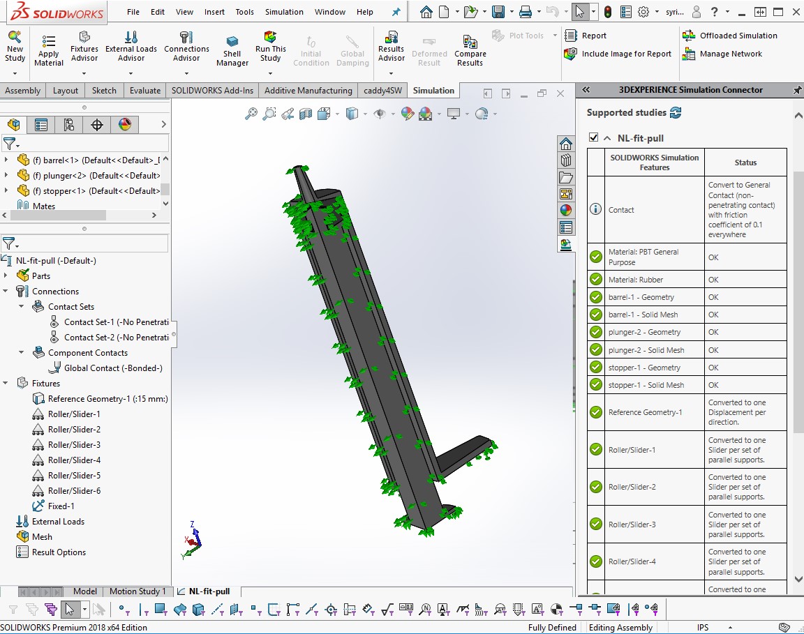Click the Report button
The image size is (804, 634).
pos(593,35)
